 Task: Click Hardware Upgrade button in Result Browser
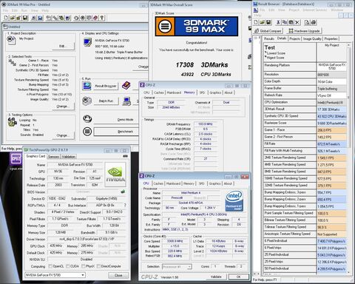click(x=304, y=31)
